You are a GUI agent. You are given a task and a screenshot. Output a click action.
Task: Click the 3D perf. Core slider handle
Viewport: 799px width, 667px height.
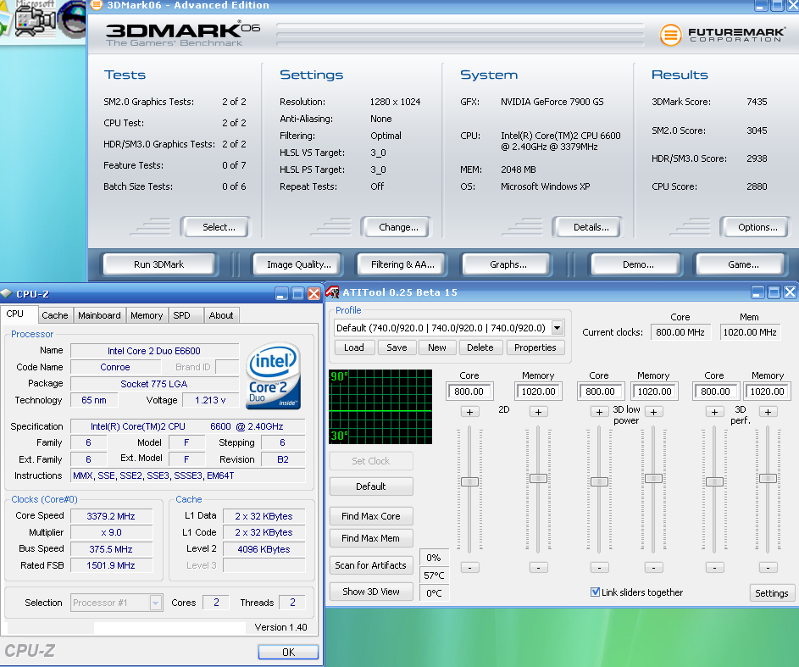(714, 481)
